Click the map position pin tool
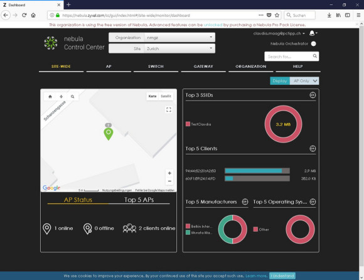This screenshot has width=364, height=280. [61, 97]
